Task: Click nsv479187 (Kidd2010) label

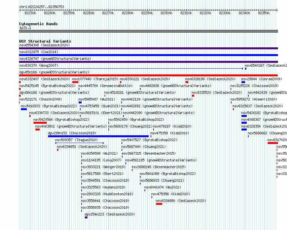Action: [172, 126]
